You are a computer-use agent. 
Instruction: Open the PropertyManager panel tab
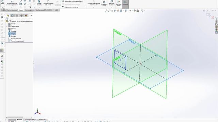click(12, 16)
